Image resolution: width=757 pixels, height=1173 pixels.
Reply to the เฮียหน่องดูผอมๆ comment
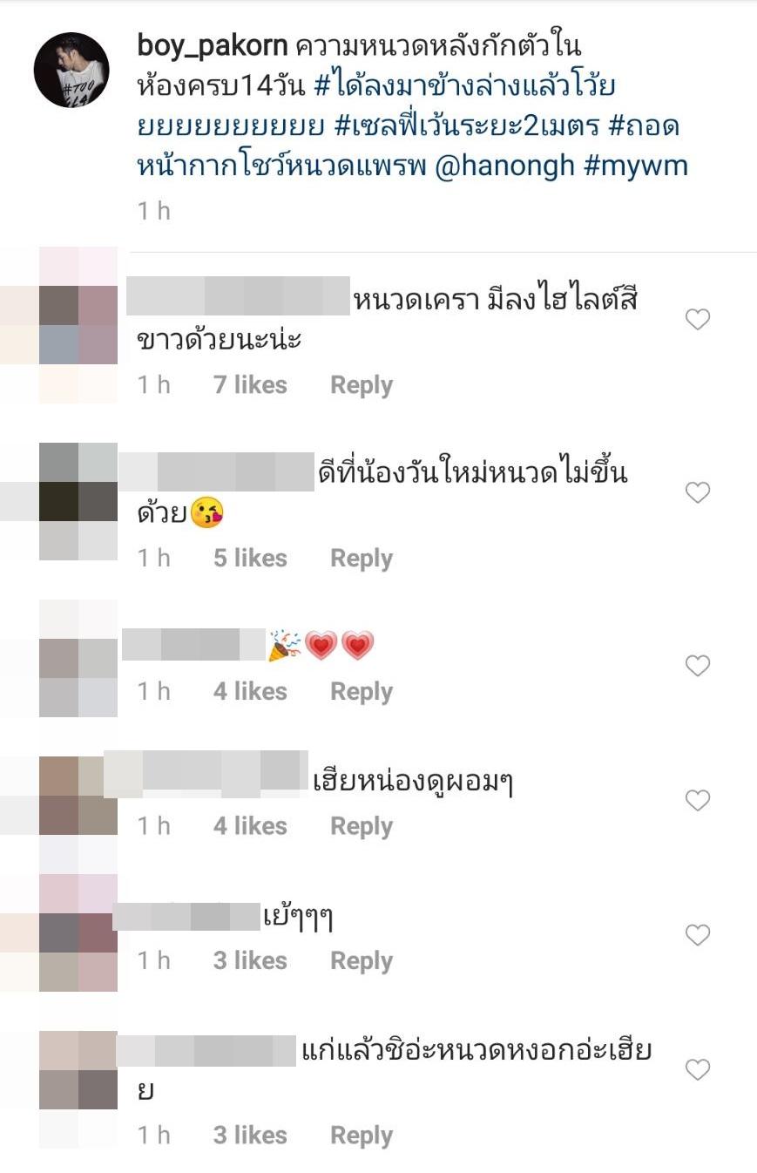(x=362, y=826)
